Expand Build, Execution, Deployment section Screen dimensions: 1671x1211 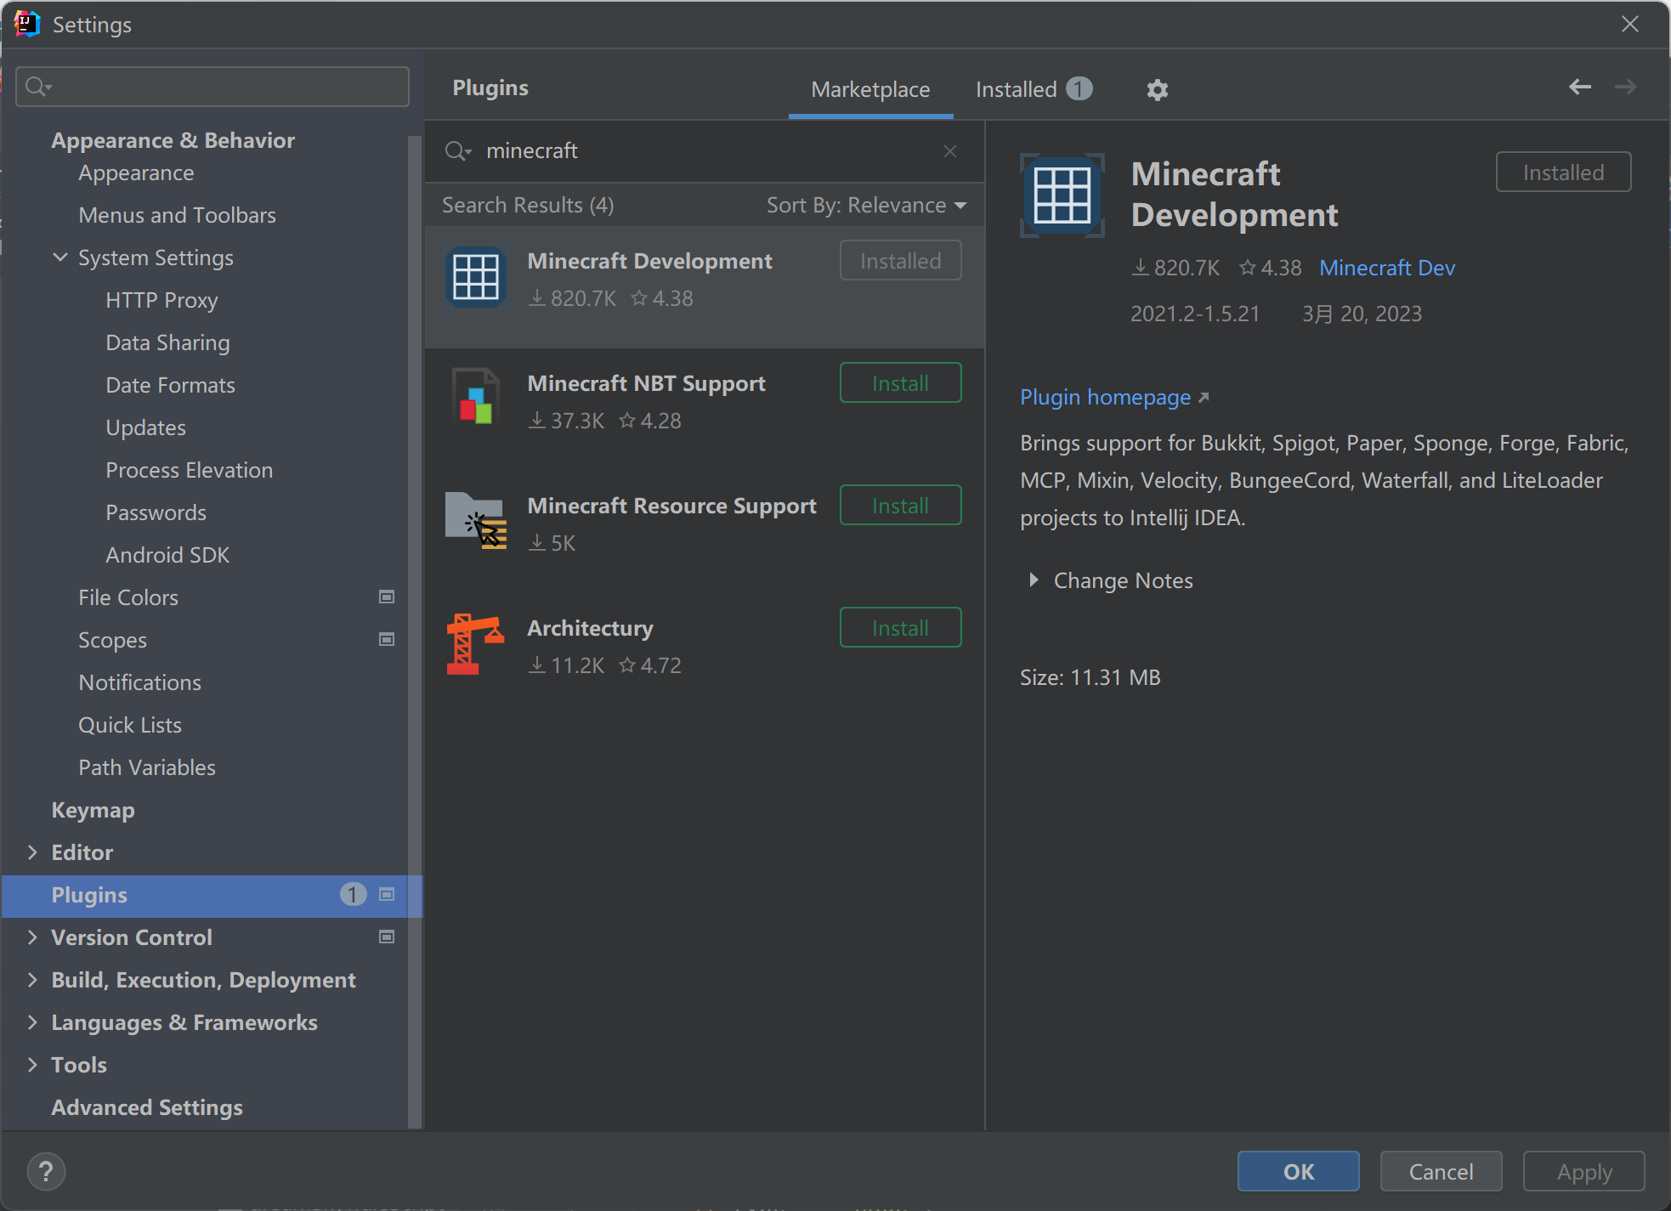click(x=33, y=980)
